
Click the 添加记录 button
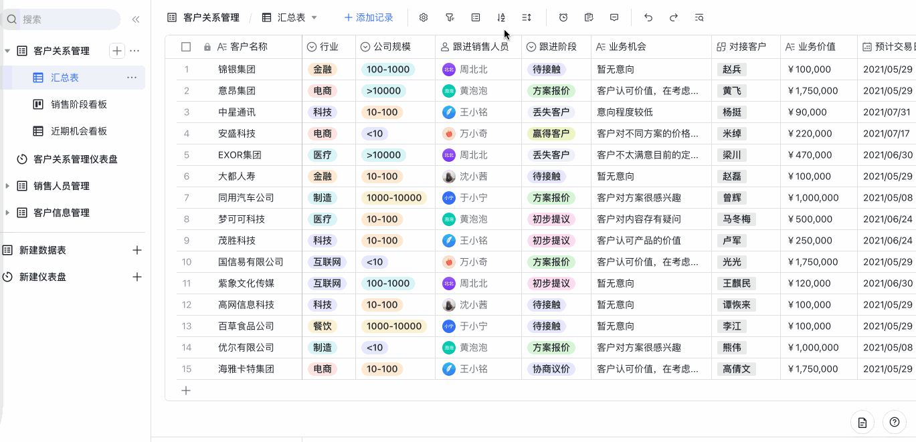pos(368,17)
